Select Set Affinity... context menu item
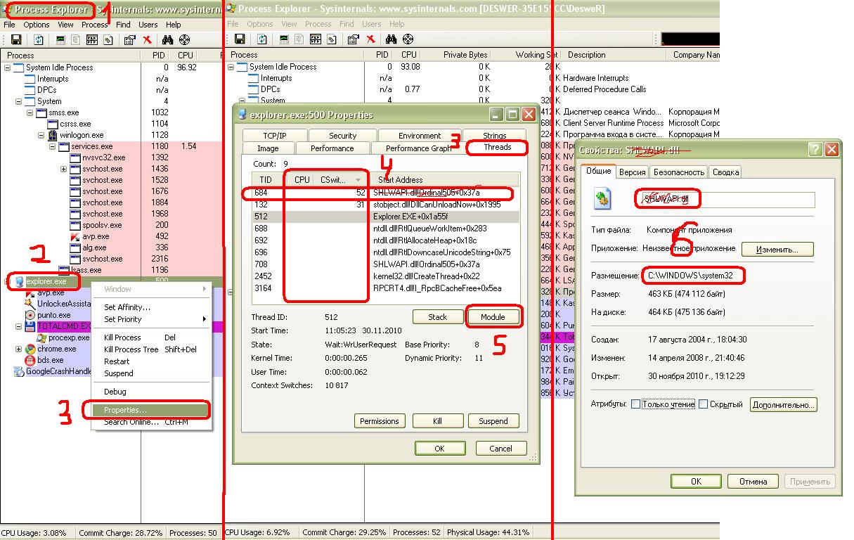This screenshot has height=540, width=854. [x=150, y=307]
